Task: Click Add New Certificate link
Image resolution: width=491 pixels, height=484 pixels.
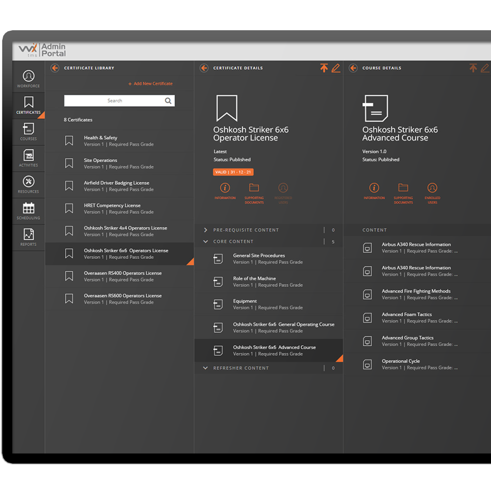Action: [x=150, y=84]
